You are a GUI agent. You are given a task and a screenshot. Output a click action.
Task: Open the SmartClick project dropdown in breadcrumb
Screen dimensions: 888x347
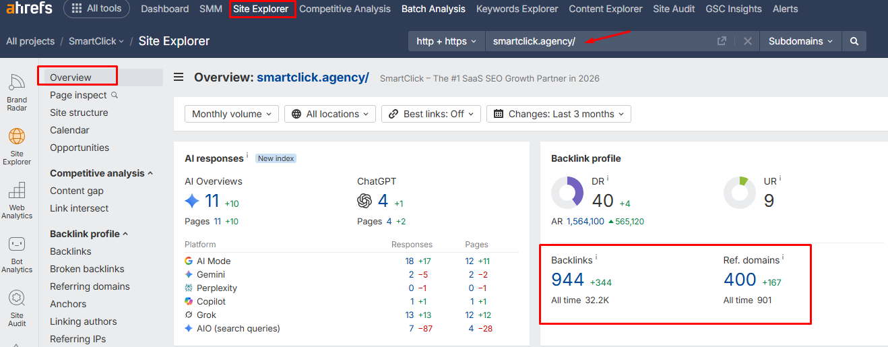96,41
